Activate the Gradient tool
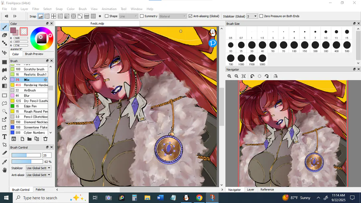361x203 pixels. coord(4,86)
